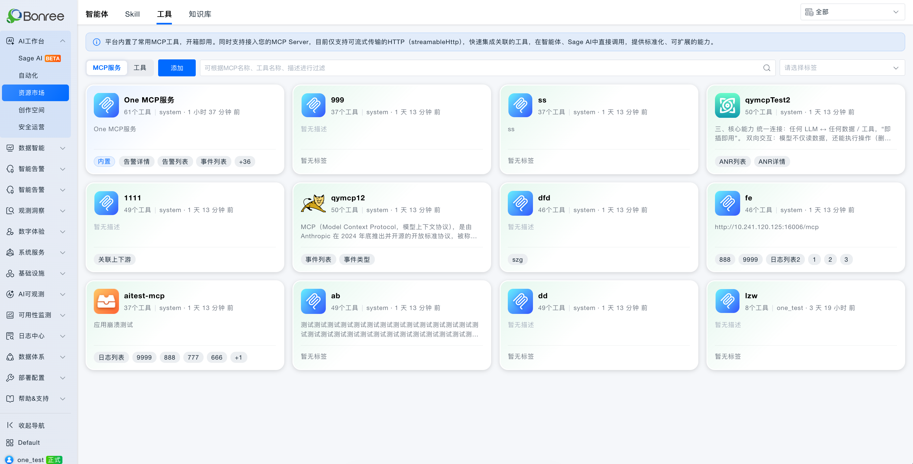
Task: Click the one_test user avatar
Action: [9, 459]
